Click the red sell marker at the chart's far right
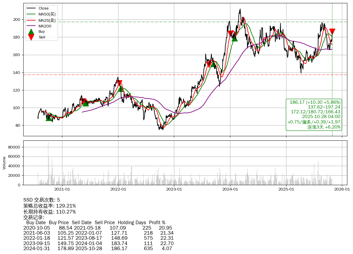 (x=332, y=32)
